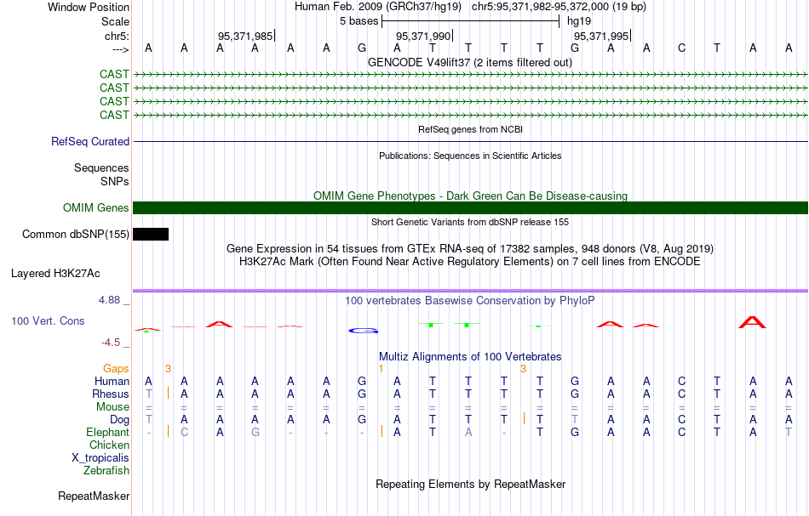Click the black dbSNP variant block

pos(151,235)
